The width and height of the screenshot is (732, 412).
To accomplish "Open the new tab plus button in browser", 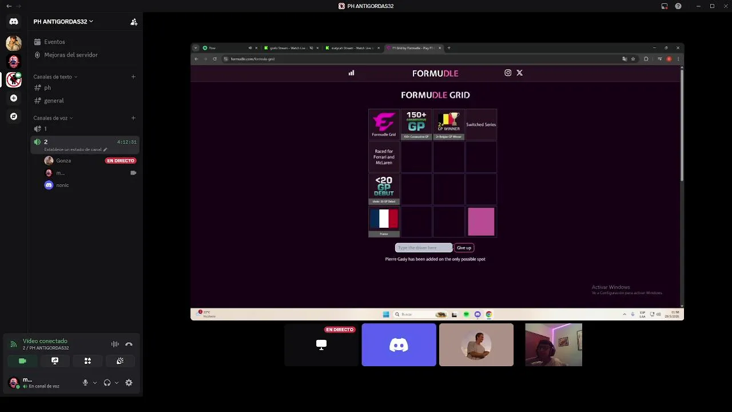I will [449, 48].
